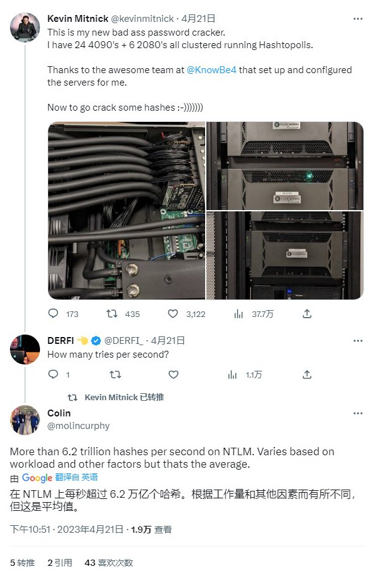Click the retweet icon showing 435 retweets

(x=110, y=314)
